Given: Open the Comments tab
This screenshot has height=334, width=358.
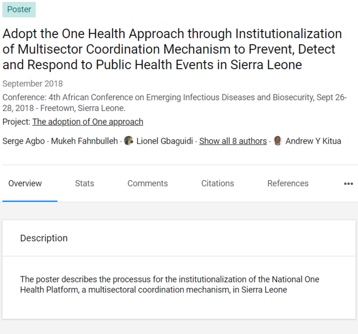Looking at the screenshot, I should click(x=148, y=183).
